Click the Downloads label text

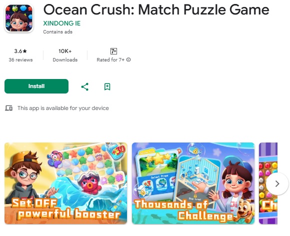65,59
